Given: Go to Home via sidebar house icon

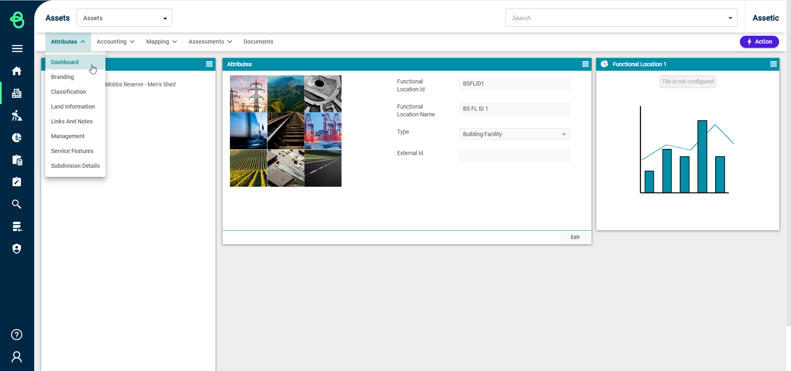Looking at the screenshot, I should pos(17,71).
